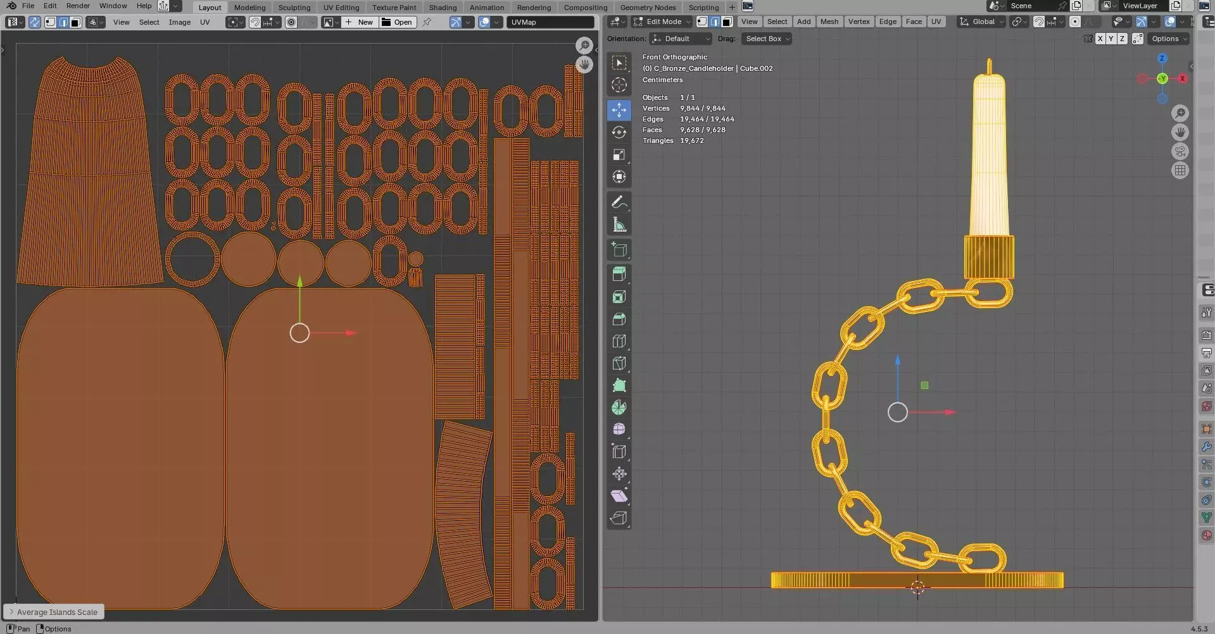Screen dimensions: 1215x634
Task: Open the pivot point dropdown in UV editor
Action: pyautogui.click(x=236, y=22)
